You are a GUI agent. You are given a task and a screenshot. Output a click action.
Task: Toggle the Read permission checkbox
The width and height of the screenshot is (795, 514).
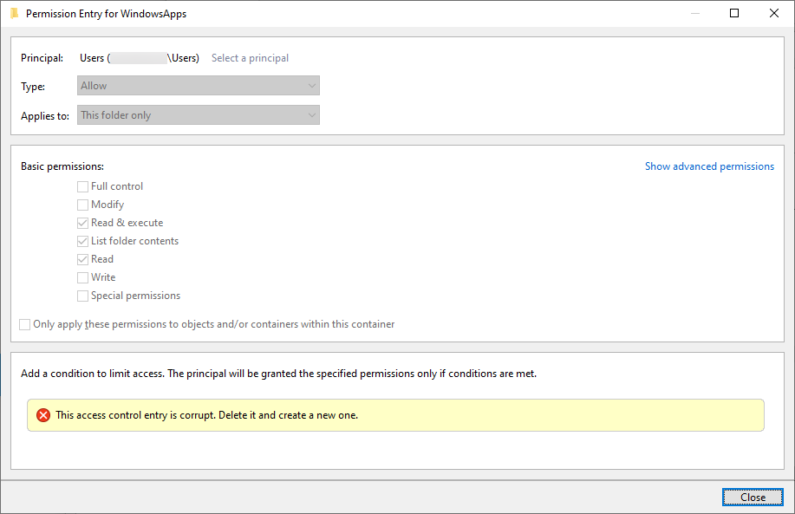[82, 259]
